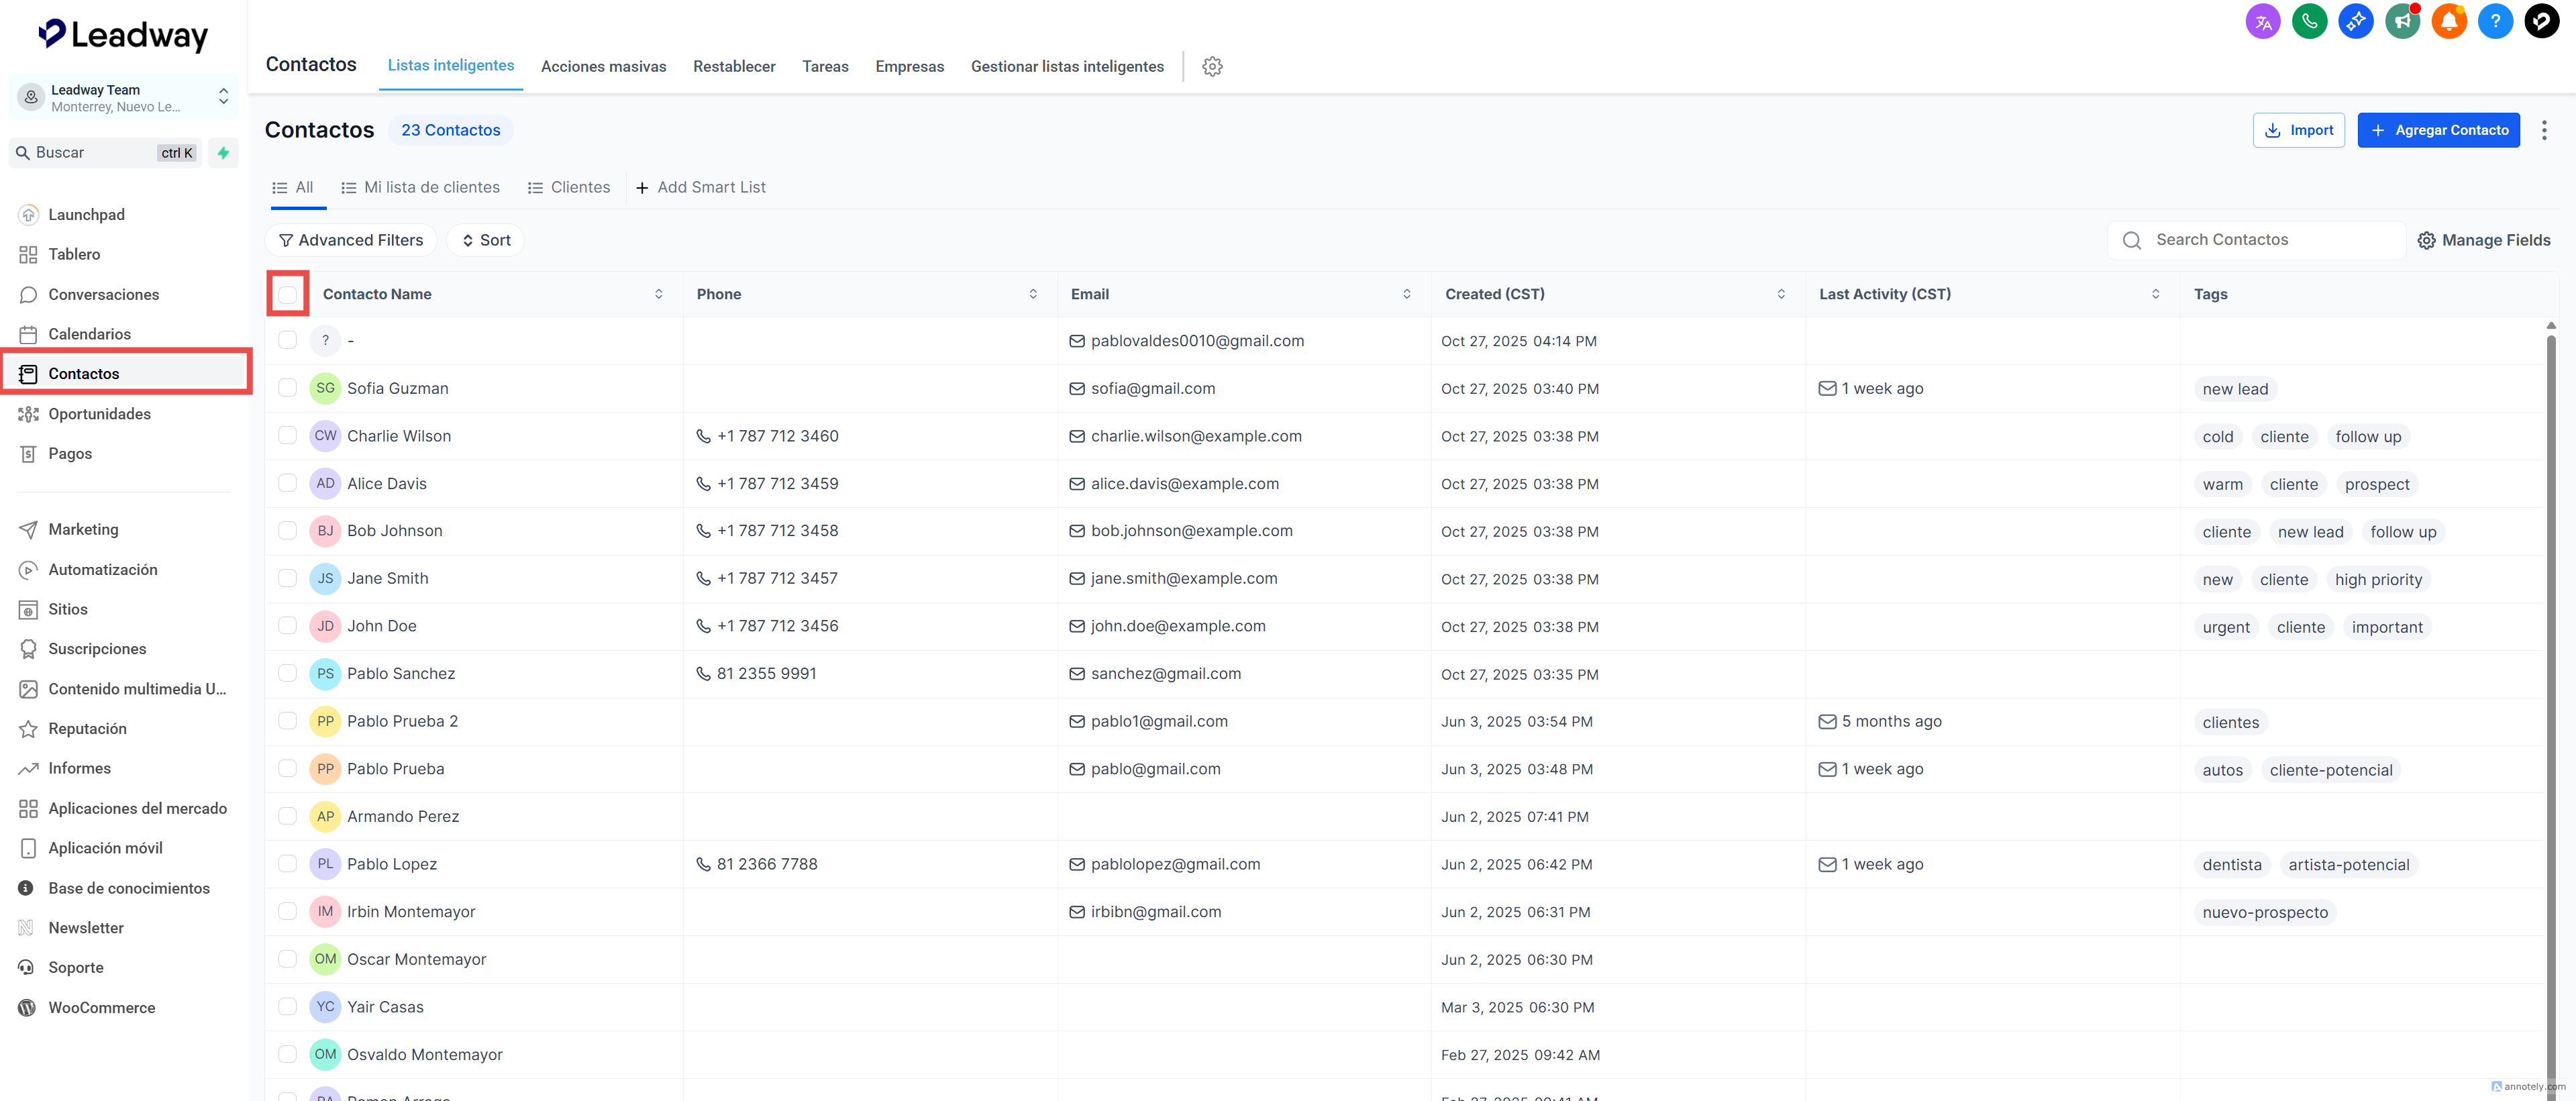This screenshot has height=1101, width=2576.
Task: Open the three-dot more options menu
Action: point(2544,130)
